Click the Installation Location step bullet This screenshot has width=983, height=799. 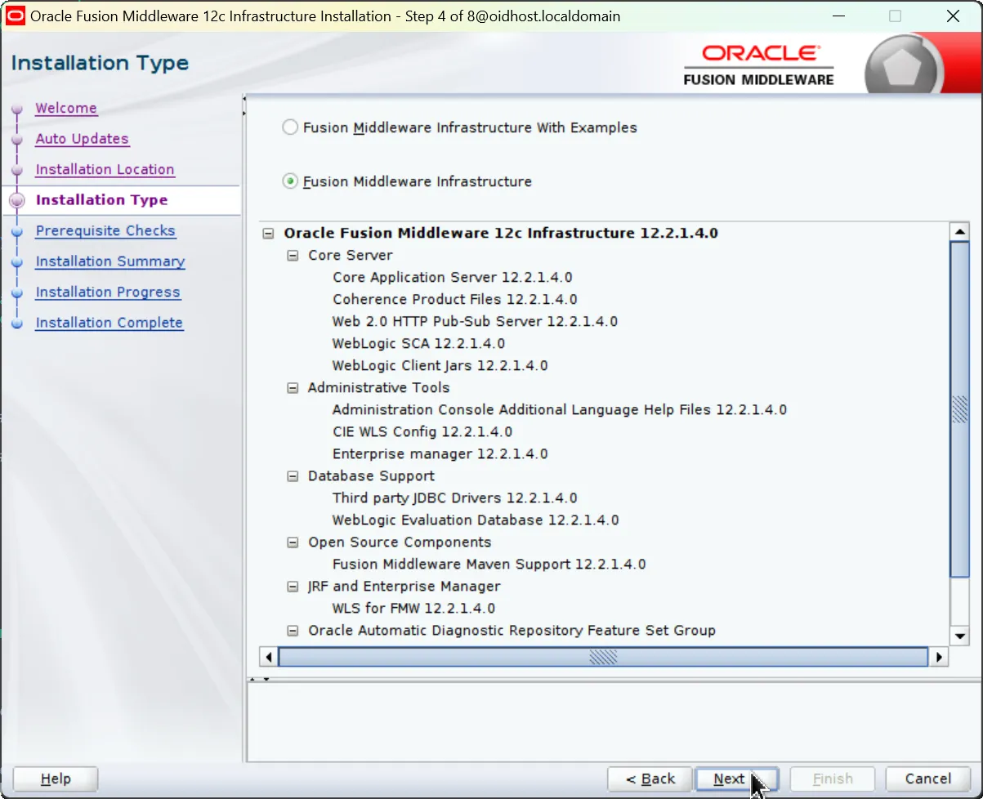click(17, 170)
